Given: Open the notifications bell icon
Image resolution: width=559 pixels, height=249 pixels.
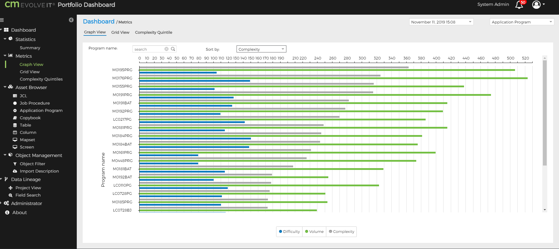Looking at the screenshot, I should click(x=519, y=5).
